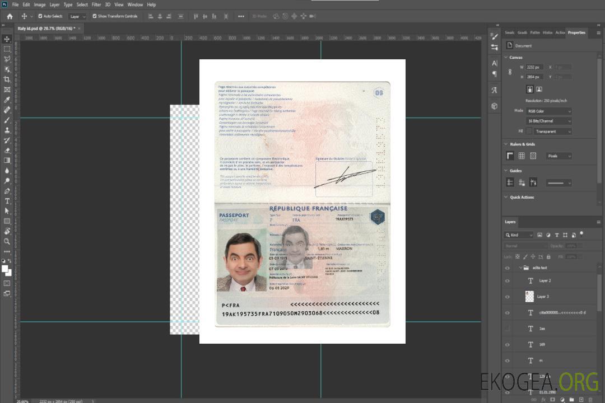The image size is (605, 403).
Task: Open the Pixels ruler units dropdown
Action: (x=559, y=156)
